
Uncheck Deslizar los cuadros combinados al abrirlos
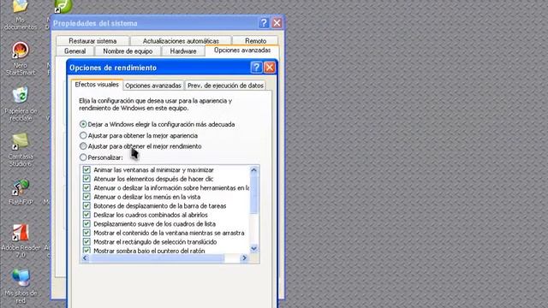[x=86, y=215]
